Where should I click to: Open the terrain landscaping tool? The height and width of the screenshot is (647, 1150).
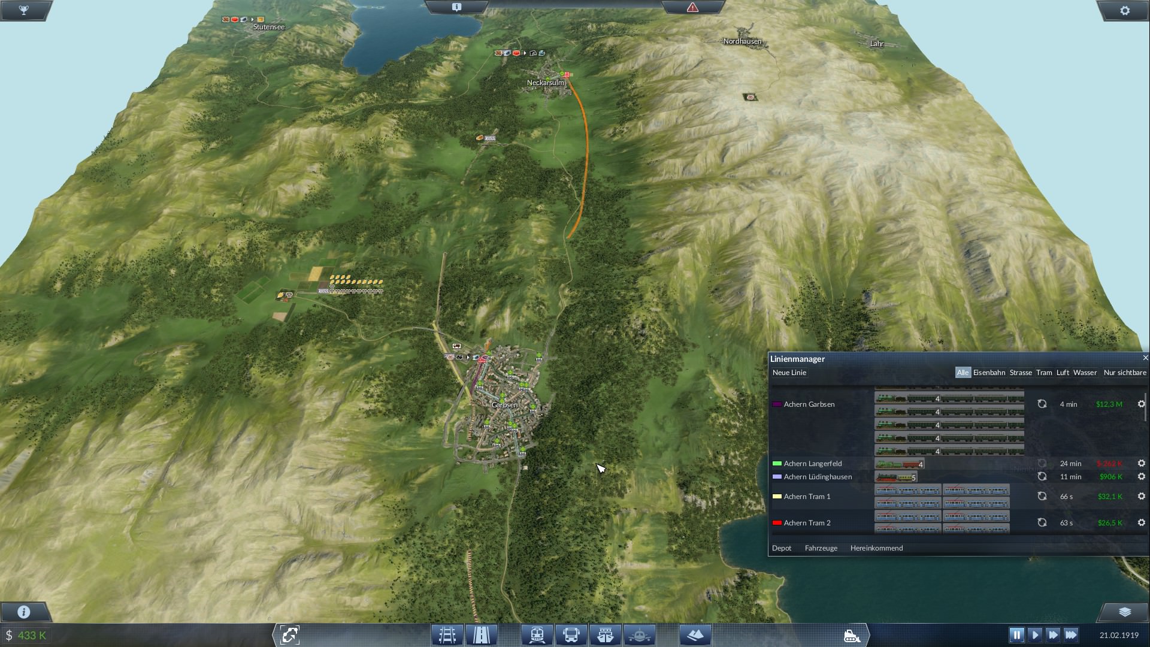pos(695,634)
